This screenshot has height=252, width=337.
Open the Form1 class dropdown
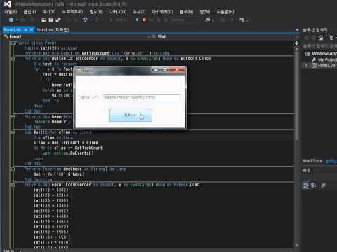pos(77,36)
